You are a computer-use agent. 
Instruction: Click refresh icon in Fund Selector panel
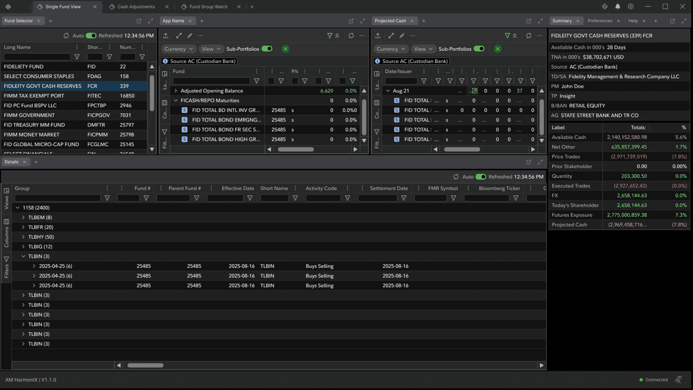66,35
